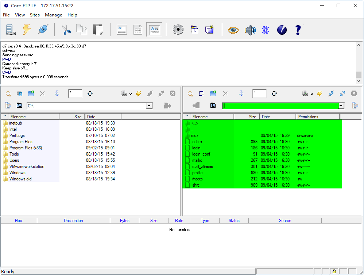This screenshot has height=275, width=364.
Task: Select the .mail_aliases remote file
Action: coord(202,167)
